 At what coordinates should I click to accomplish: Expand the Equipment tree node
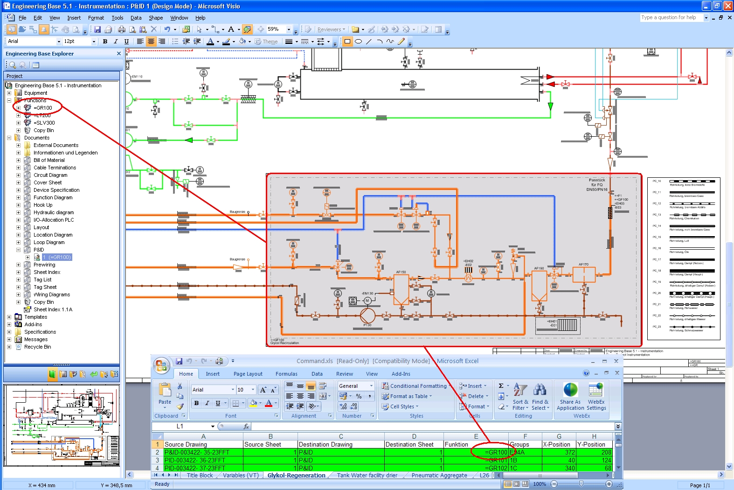(9, 93)
